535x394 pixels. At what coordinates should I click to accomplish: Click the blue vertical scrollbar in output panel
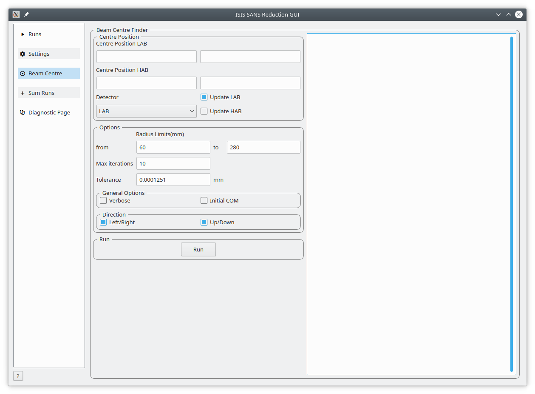pyautogui.click(x=511, y=204)
